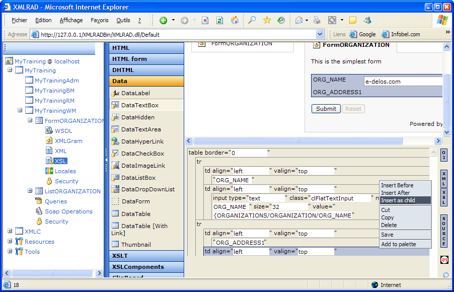Expand the XMLC tree node

(10, 232)
